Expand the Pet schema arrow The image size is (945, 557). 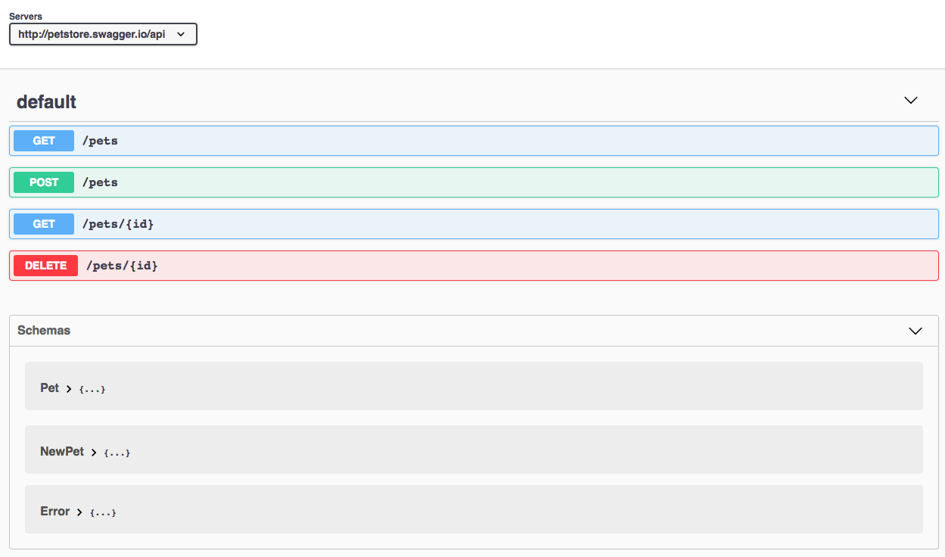pos(69,388)
